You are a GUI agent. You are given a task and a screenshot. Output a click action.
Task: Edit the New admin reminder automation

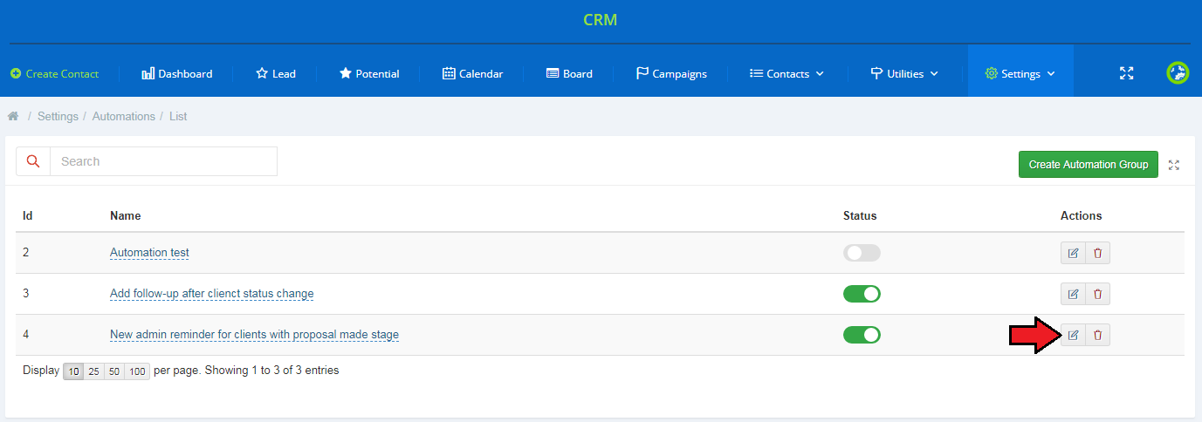click(1073, 335)
